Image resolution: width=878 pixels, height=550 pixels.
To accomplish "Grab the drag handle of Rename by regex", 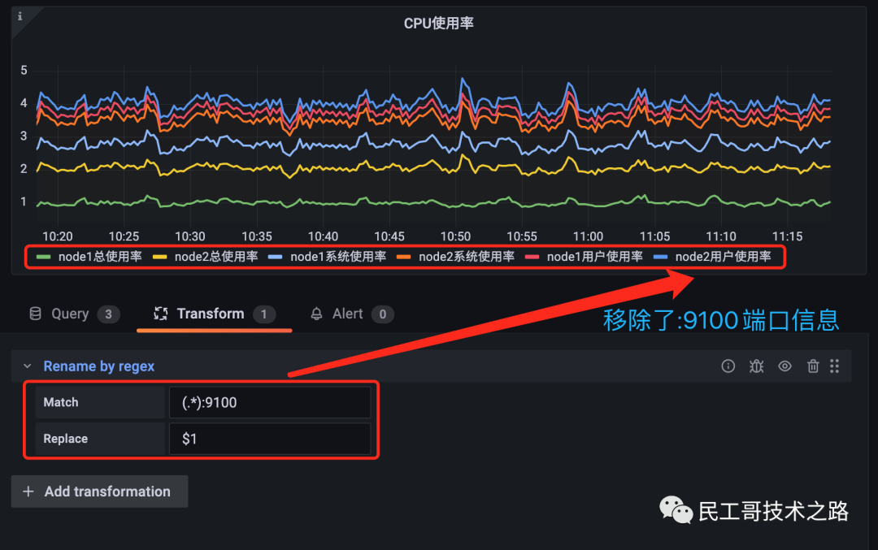I will click(834, 366).
